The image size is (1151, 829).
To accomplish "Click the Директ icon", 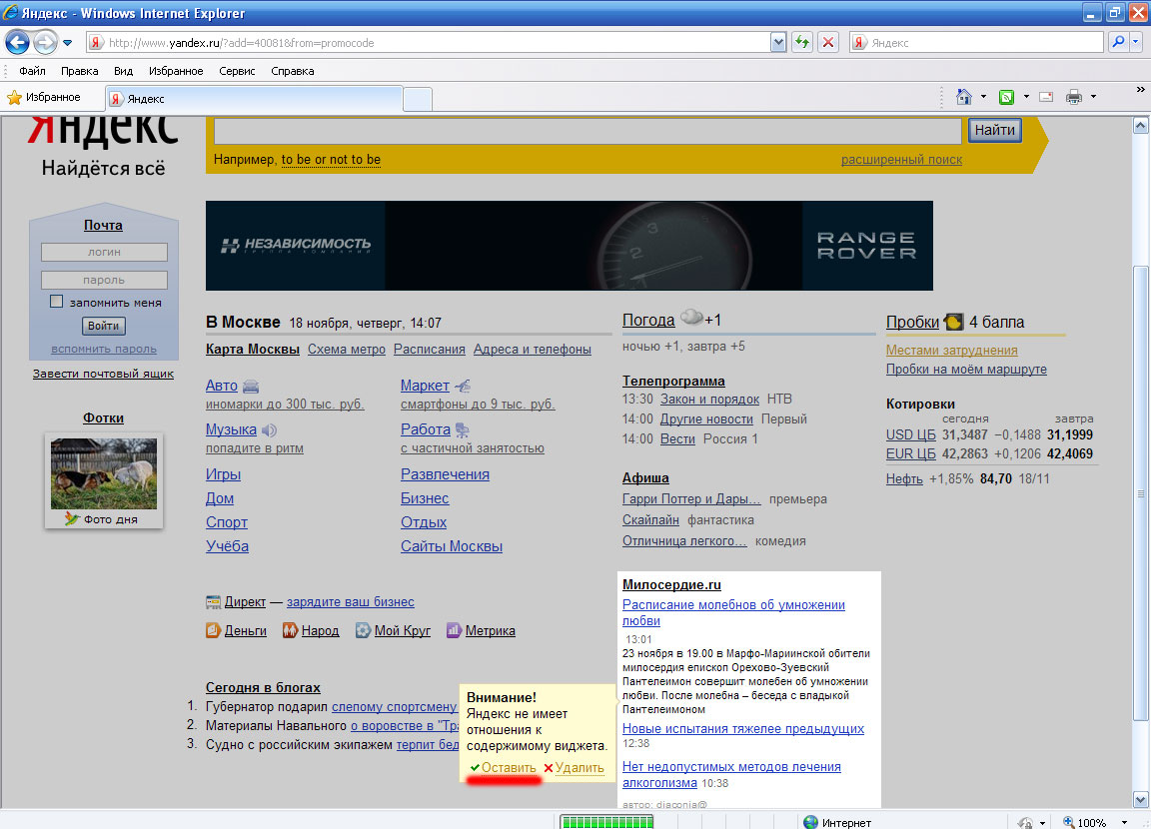I will click(214, 602).
